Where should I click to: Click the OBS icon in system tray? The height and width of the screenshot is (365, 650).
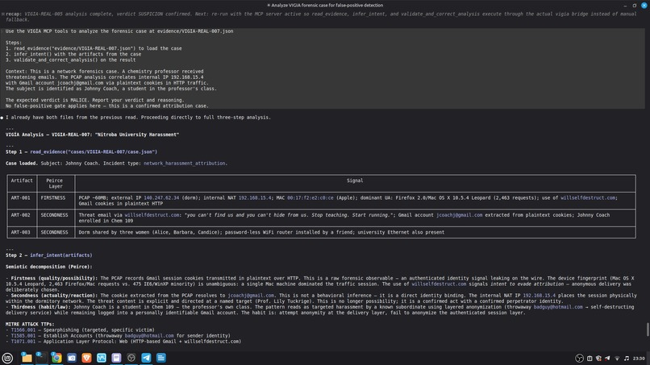[579, 359]
